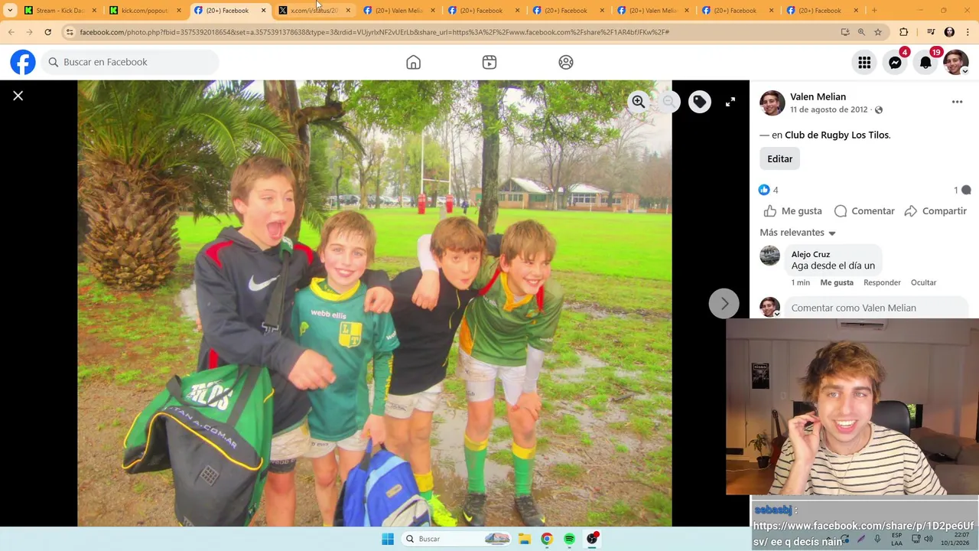Click the Compartir share button
The height and width of the screenshot is (551, 979).
tap(935, 211)
